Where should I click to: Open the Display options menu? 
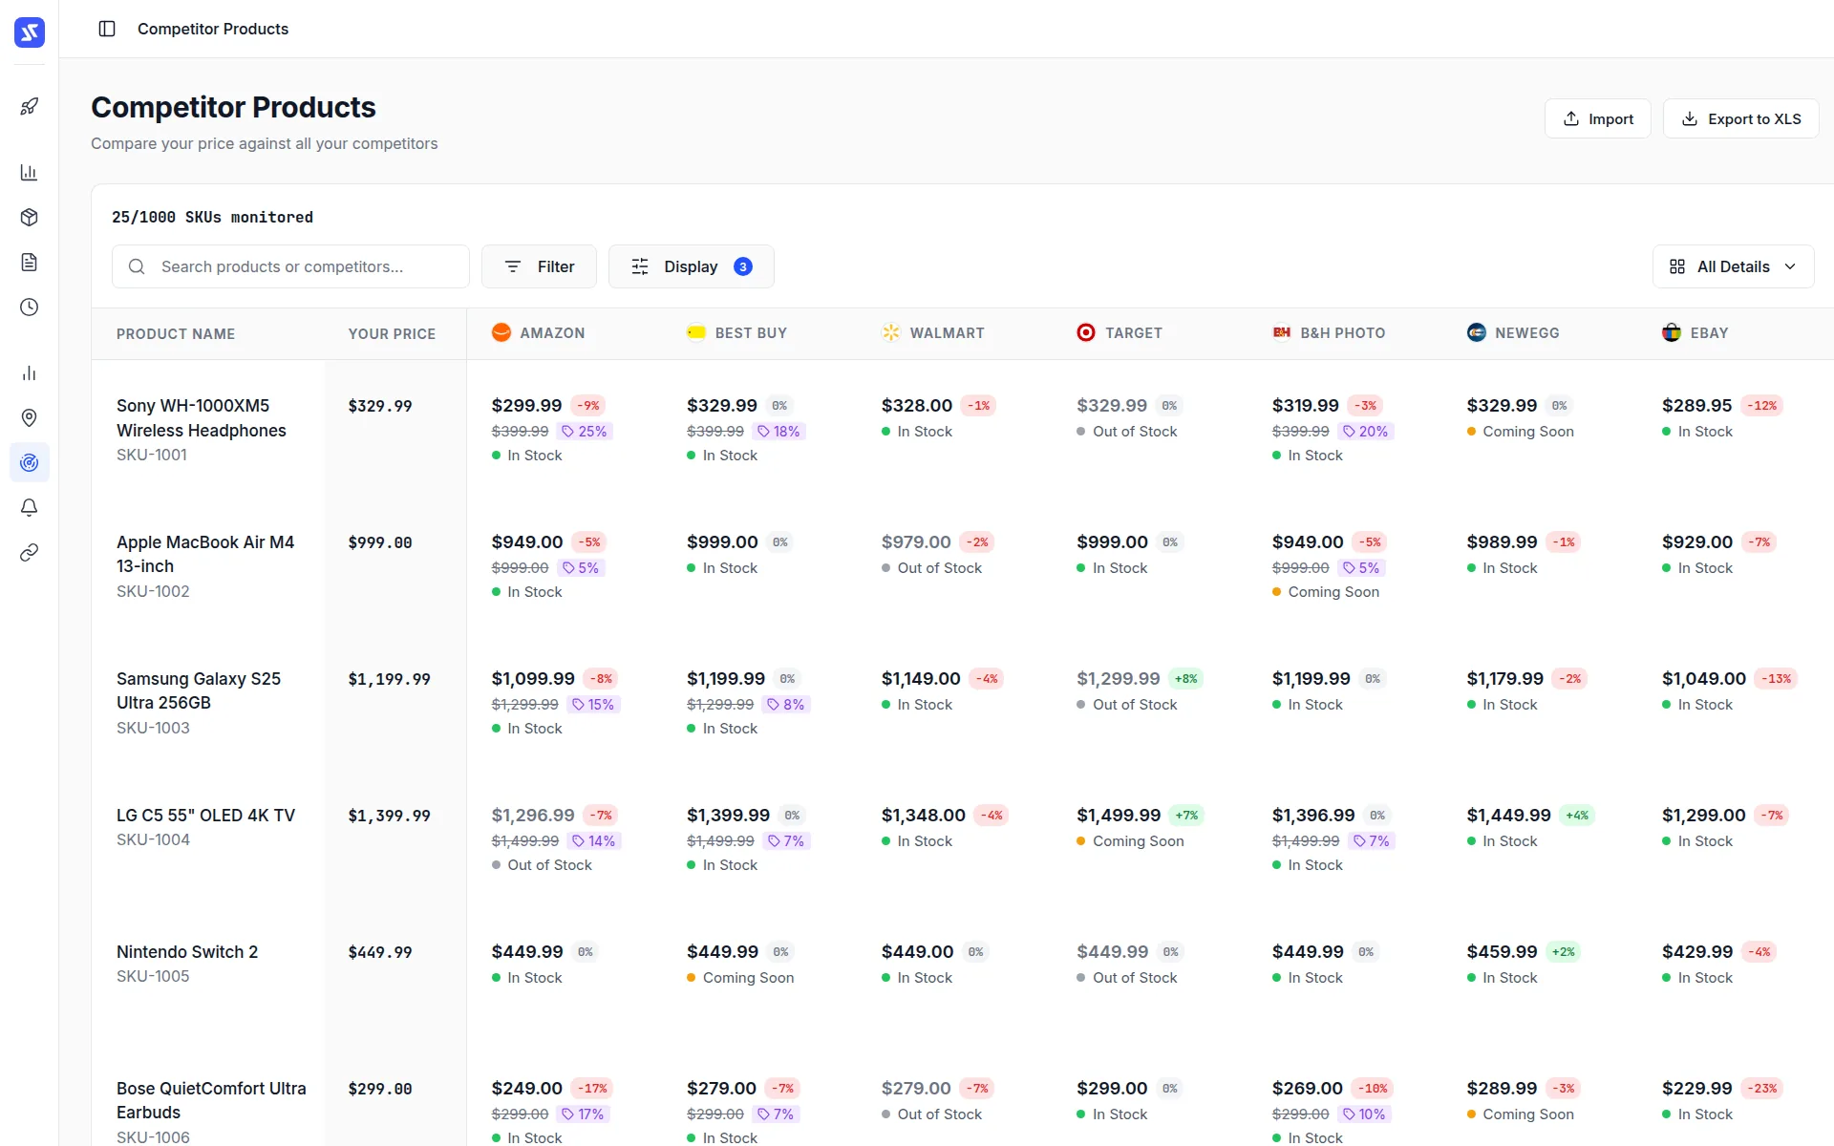[x=692, y=266]
